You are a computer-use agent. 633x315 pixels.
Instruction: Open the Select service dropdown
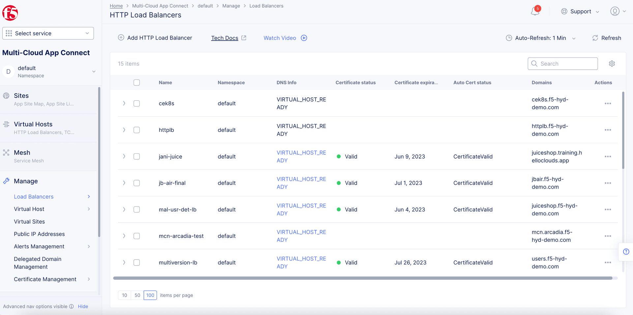click(x=48, y=33)
